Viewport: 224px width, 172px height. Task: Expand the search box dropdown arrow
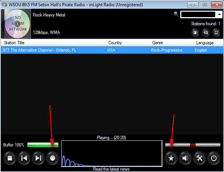click(x=219, y=15)
